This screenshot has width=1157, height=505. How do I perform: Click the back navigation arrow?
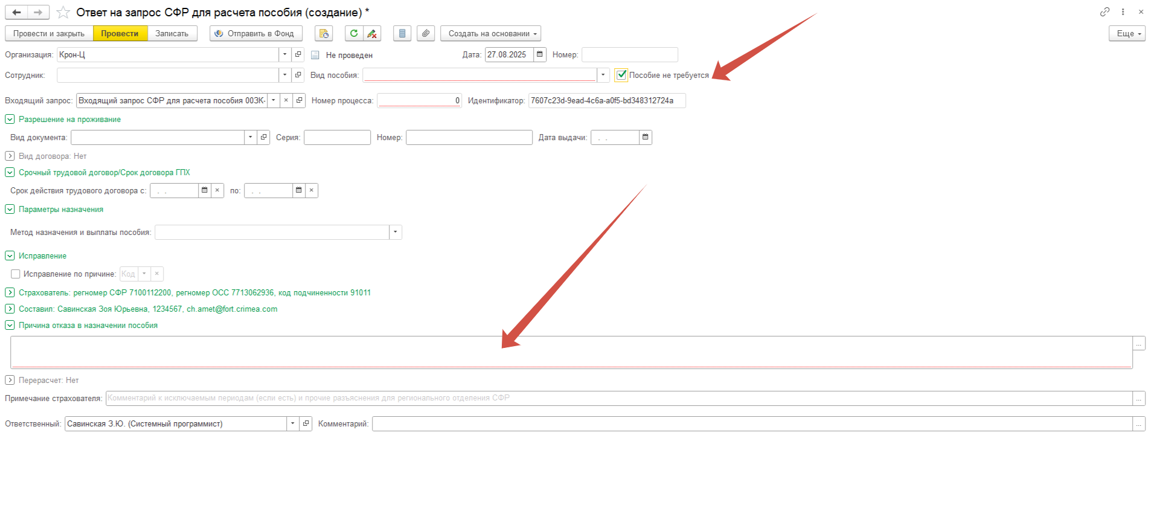16,12
